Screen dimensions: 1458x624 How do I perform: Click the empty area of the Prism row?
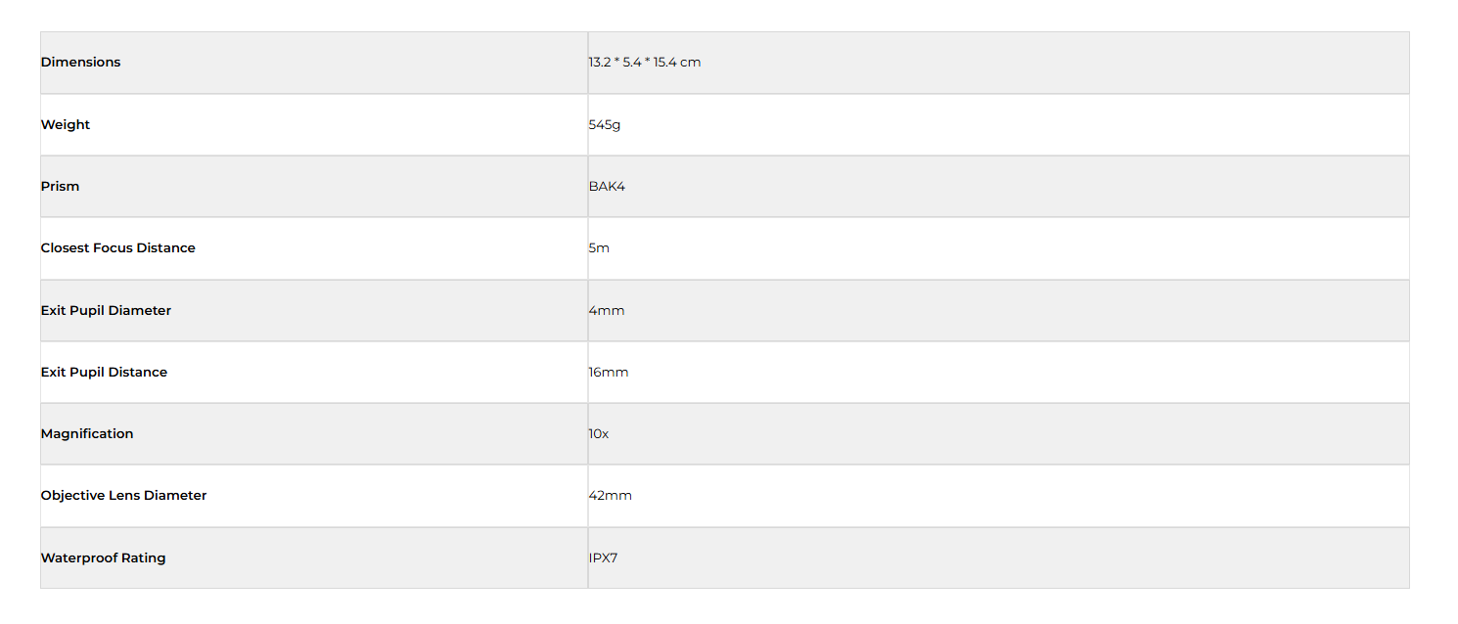[x=1018, y=187]
